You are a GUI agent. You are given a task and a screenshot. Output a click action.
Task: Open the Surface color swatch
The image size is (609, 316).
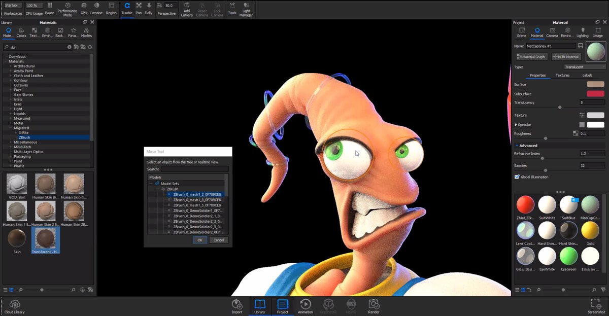[596, 84]
